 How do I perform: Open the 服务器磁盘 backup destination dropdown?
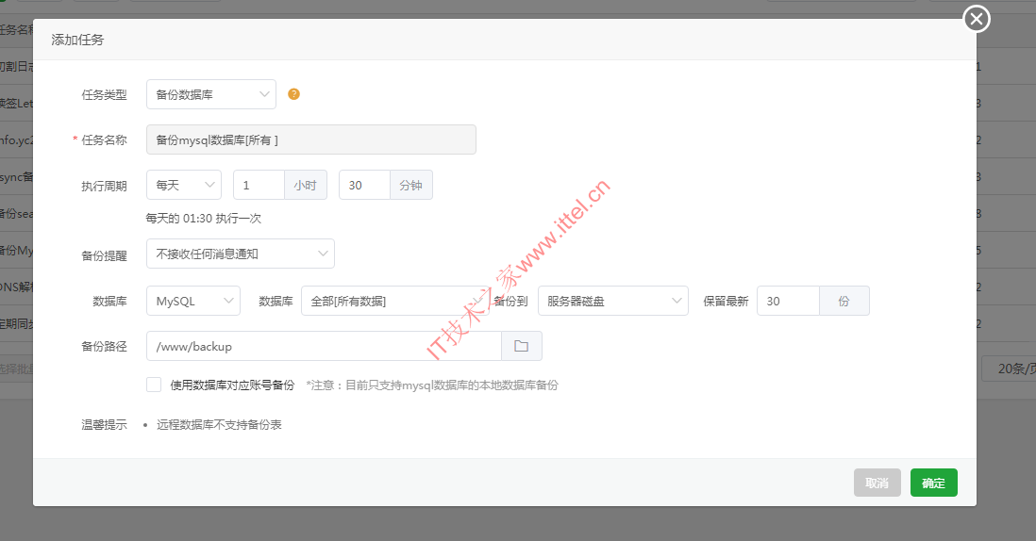click(613, 301)
